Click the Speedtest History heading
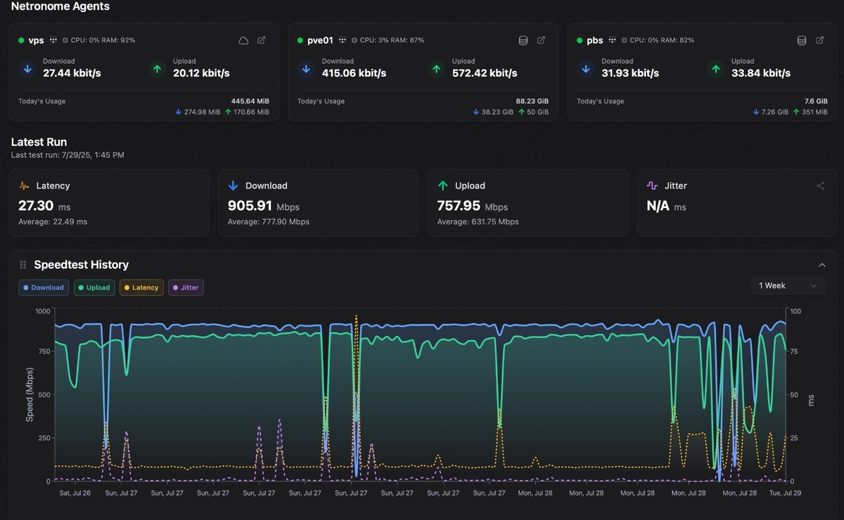Viewport: 844px width, 520px height. (82, 265)
